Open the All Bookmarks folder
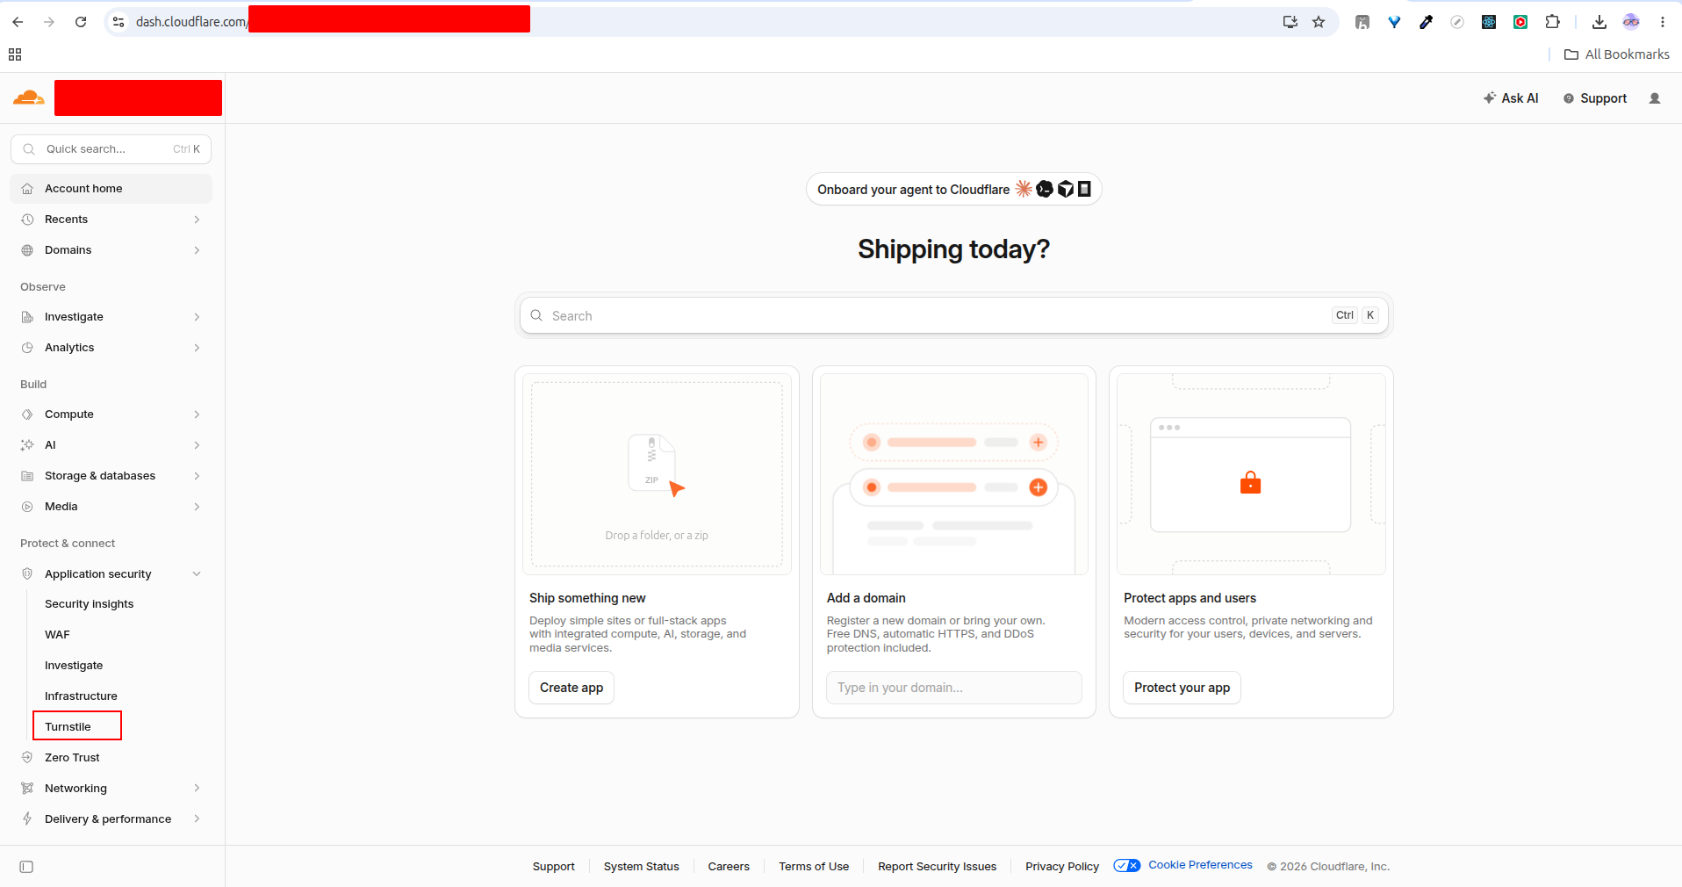This screenshot has width=1682, height=887. 1617,54
